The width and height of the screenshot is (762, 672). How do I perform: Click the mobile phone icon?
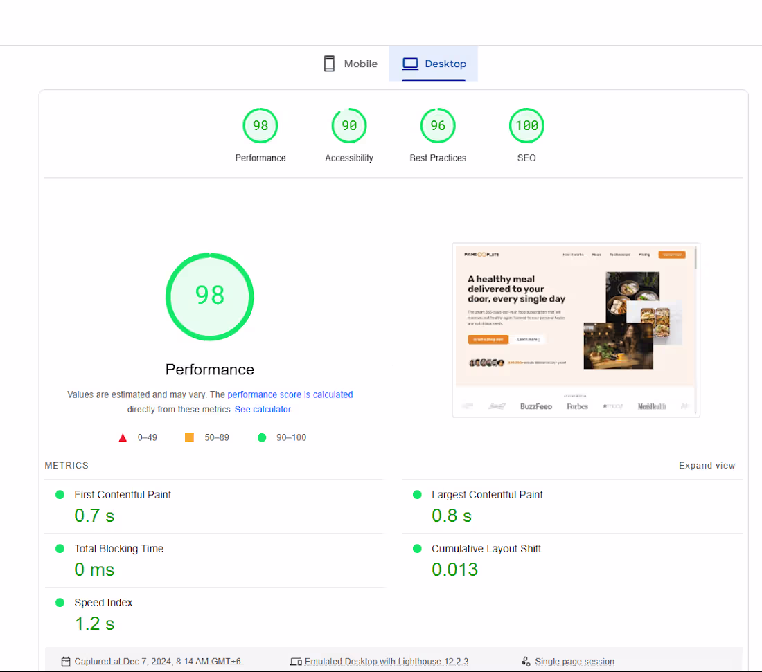coord(329,64)
